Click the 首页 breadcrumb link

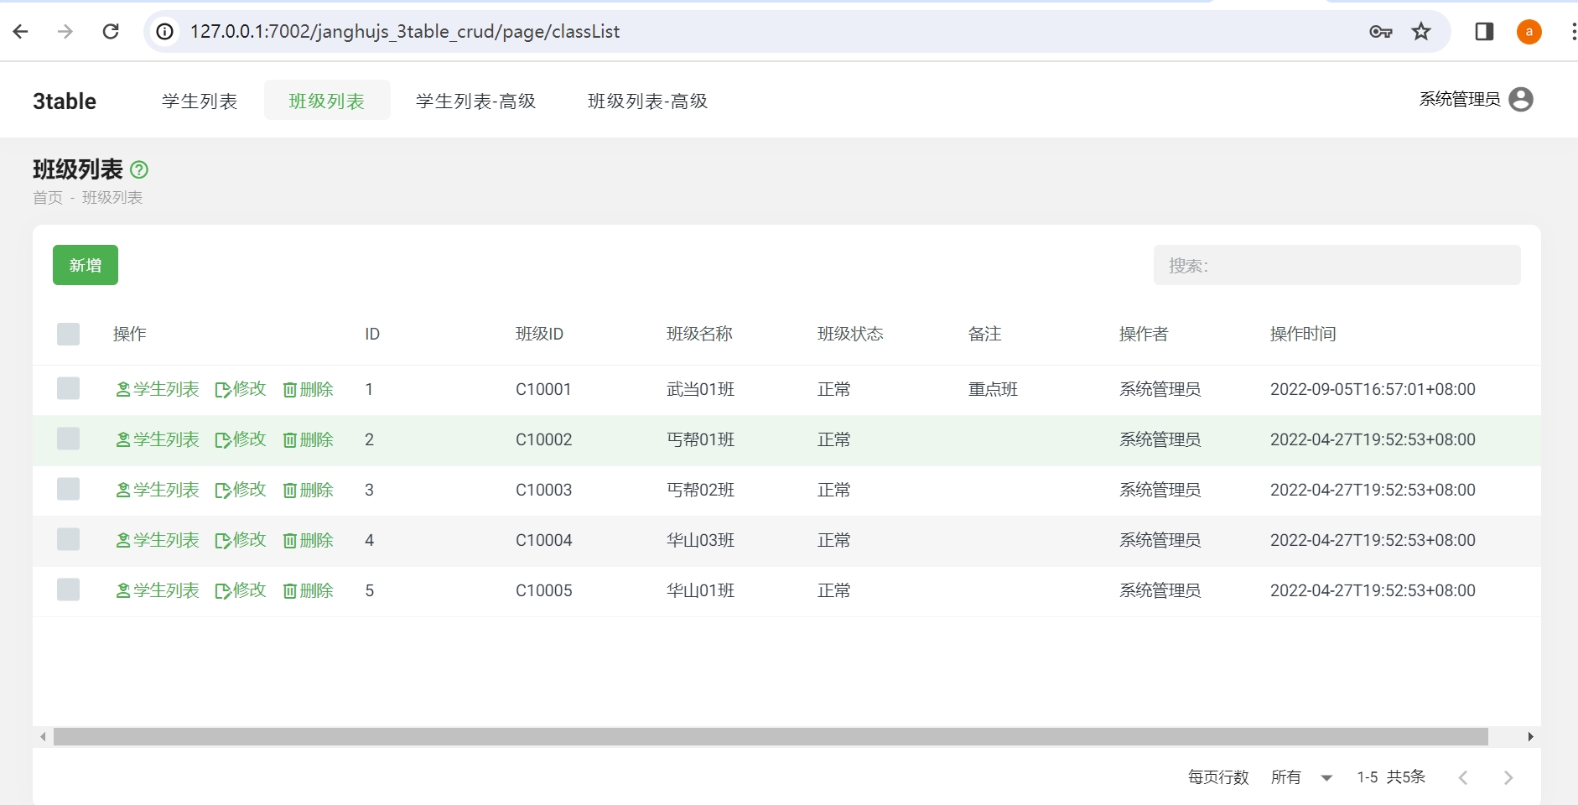48,198
